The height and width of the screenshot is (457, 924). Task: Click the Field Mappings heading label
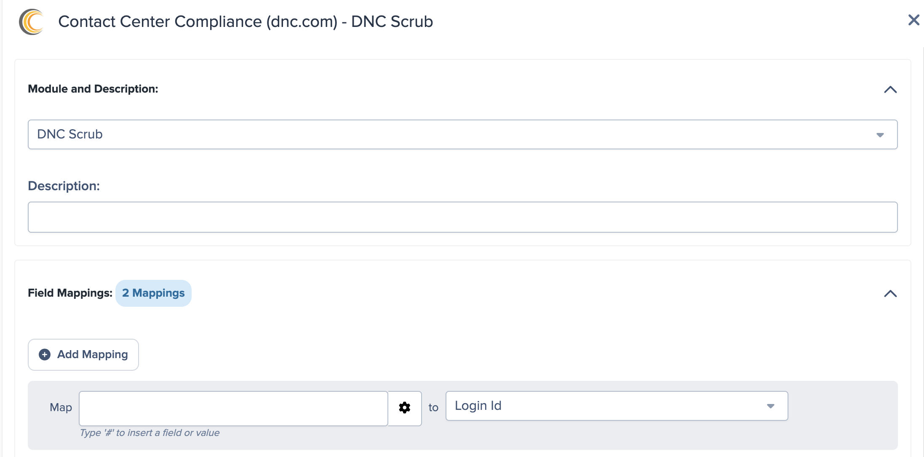click(x=70, y=293)
